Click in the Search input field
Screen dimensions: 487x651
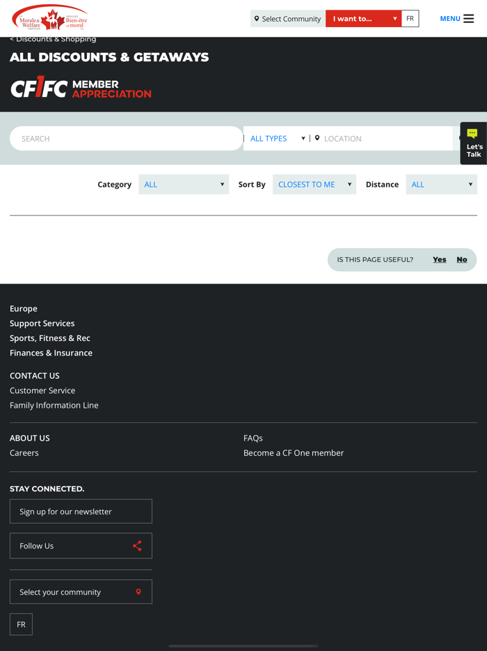pos(127,138)
